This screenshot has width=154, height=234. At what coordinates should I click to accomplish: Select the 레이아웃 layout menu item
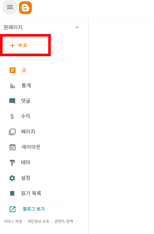(31, 147)
